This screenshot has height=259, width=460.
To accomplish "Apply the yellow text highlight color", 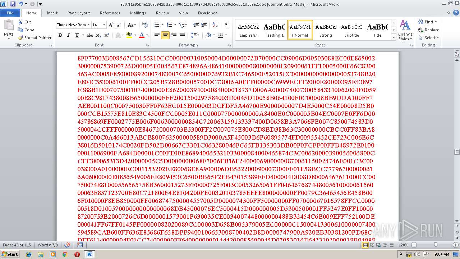I will 129,35.
